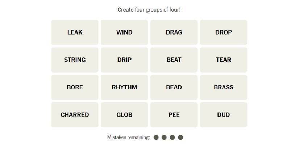Select the LEAK word tile
299x149 pixels.
(x=75, y=32)
